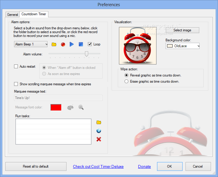Expand the OldLace background color dropdown

tap(183, 46)
